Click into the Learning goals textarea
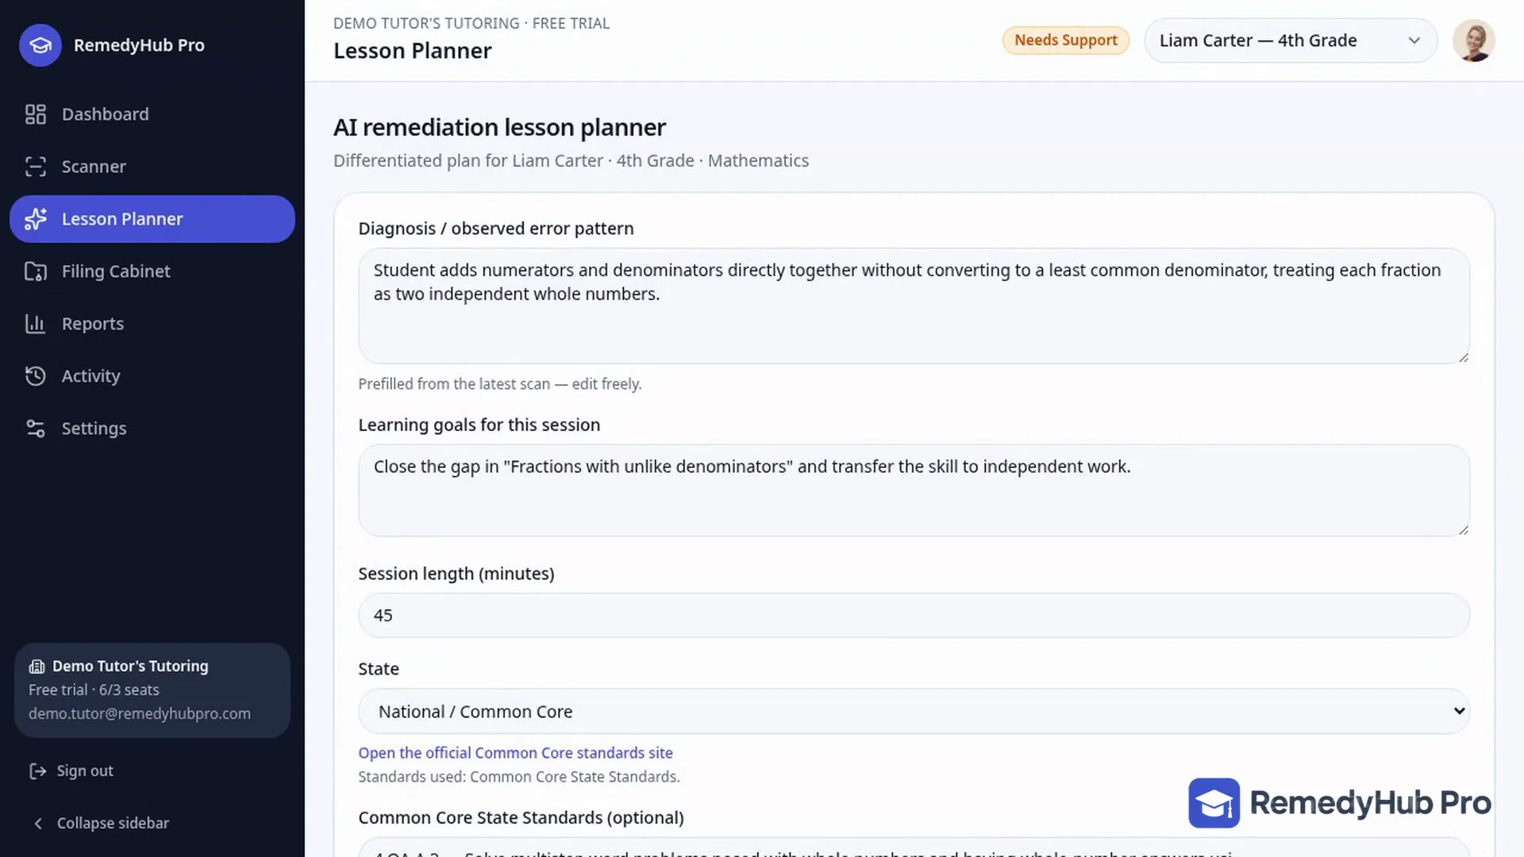This screenshot has height=857, width=1524. [x=914, y=490]
